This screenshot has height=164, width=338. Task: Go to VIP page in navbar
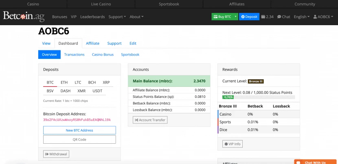pyautogui.click(x=74, y=17)
